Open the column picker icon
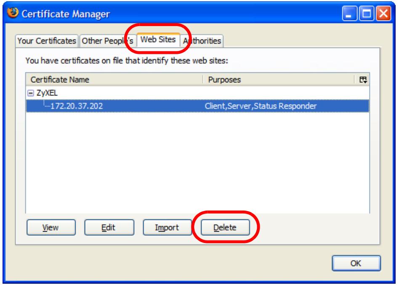Viewport: 399px width, 285px height. (x=363, y=80)
